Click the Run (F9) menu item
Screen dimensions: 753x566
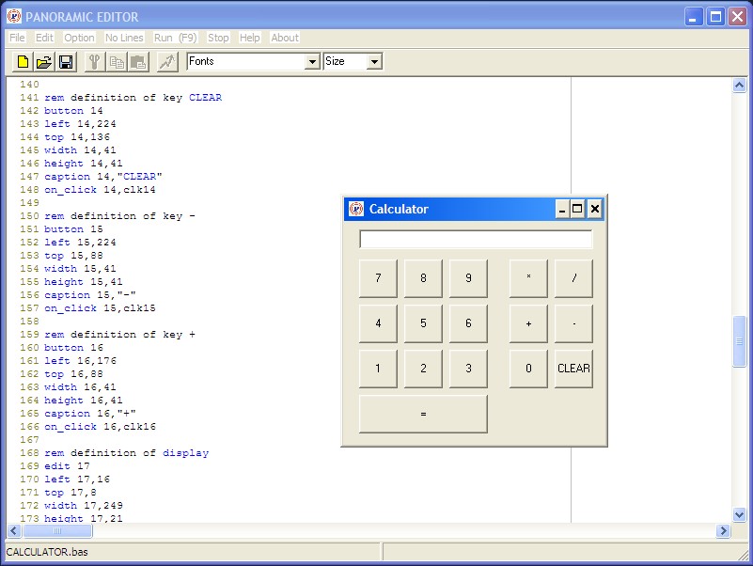pyautogui.click(x=175, y=38)
